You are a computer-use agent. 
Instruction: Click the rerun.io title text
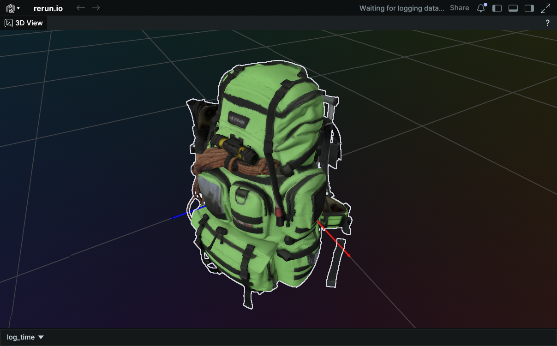click(48, 8)
